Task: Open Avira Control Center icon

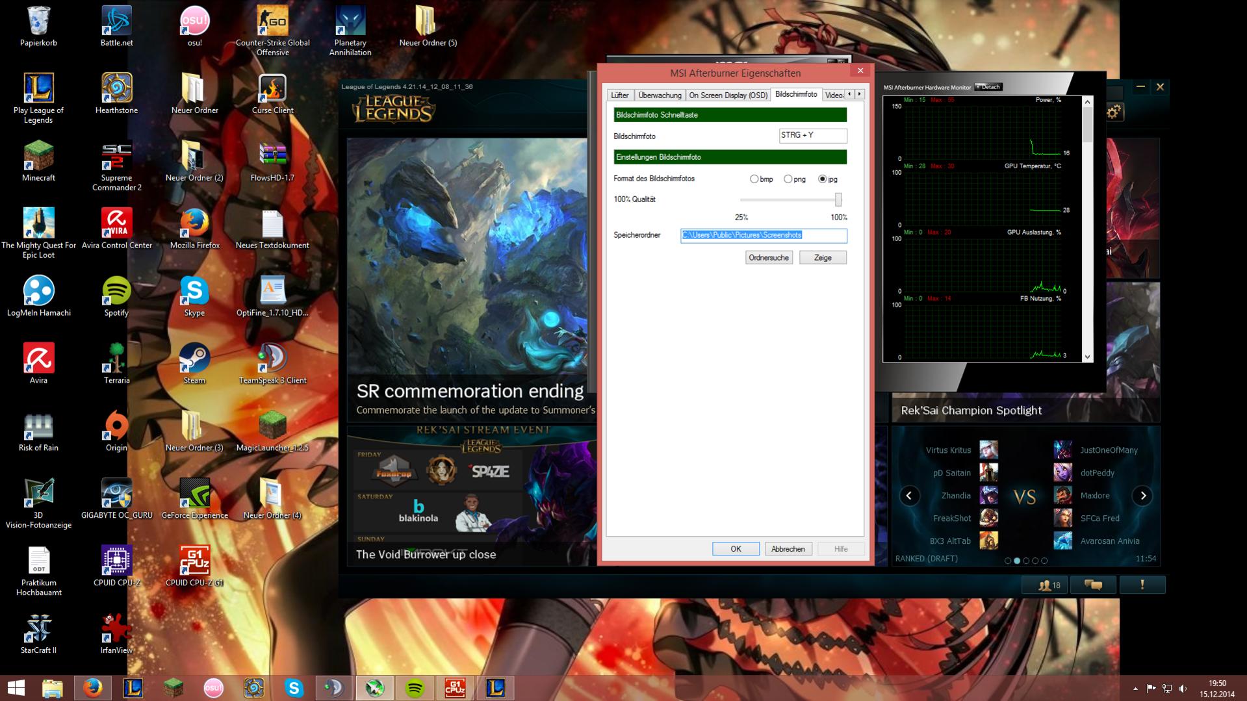Action: point(116,229)
